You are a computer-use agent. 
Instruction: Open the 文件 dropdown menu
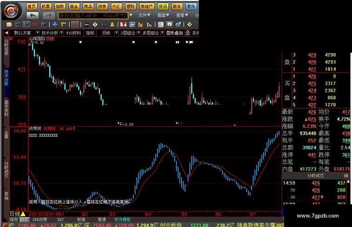point(144,15)
